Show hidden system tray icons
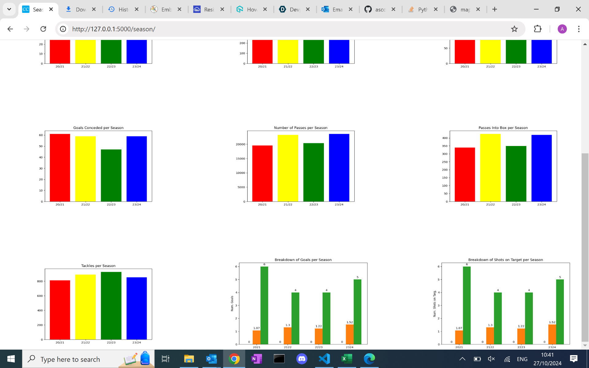Image resolution: width=589 pixels, height=368 pixels. (x=462, y=359)
